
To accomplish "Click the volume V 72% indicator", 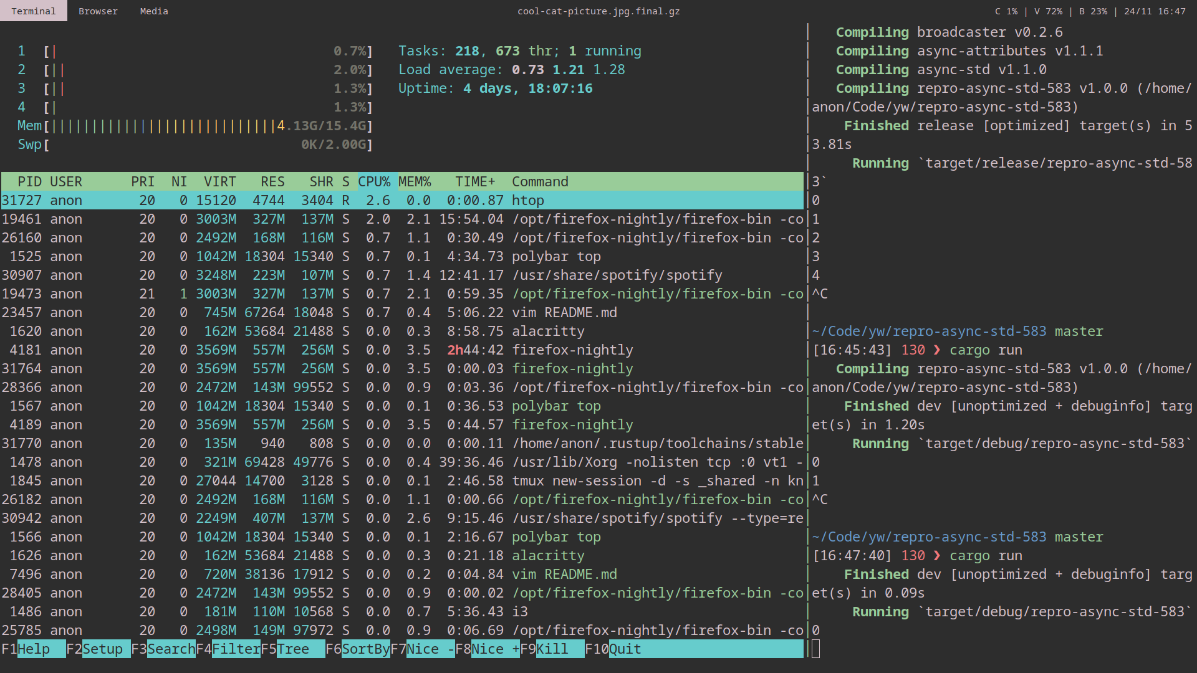I will (x=1048, y=11).
